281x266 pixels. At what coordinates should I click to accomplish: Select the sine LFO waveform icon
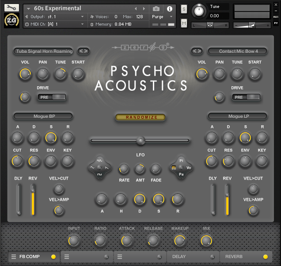click(100, 160)
